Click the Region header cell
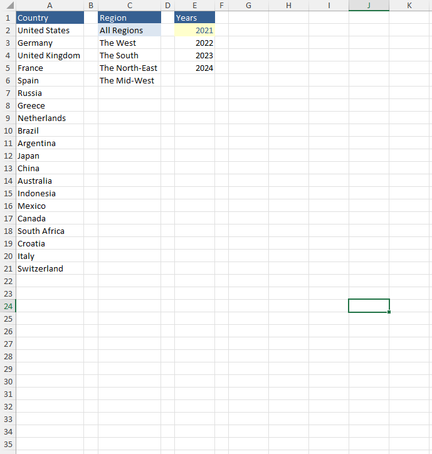Viewport: 432px width, 454px height. click(129, 18)
